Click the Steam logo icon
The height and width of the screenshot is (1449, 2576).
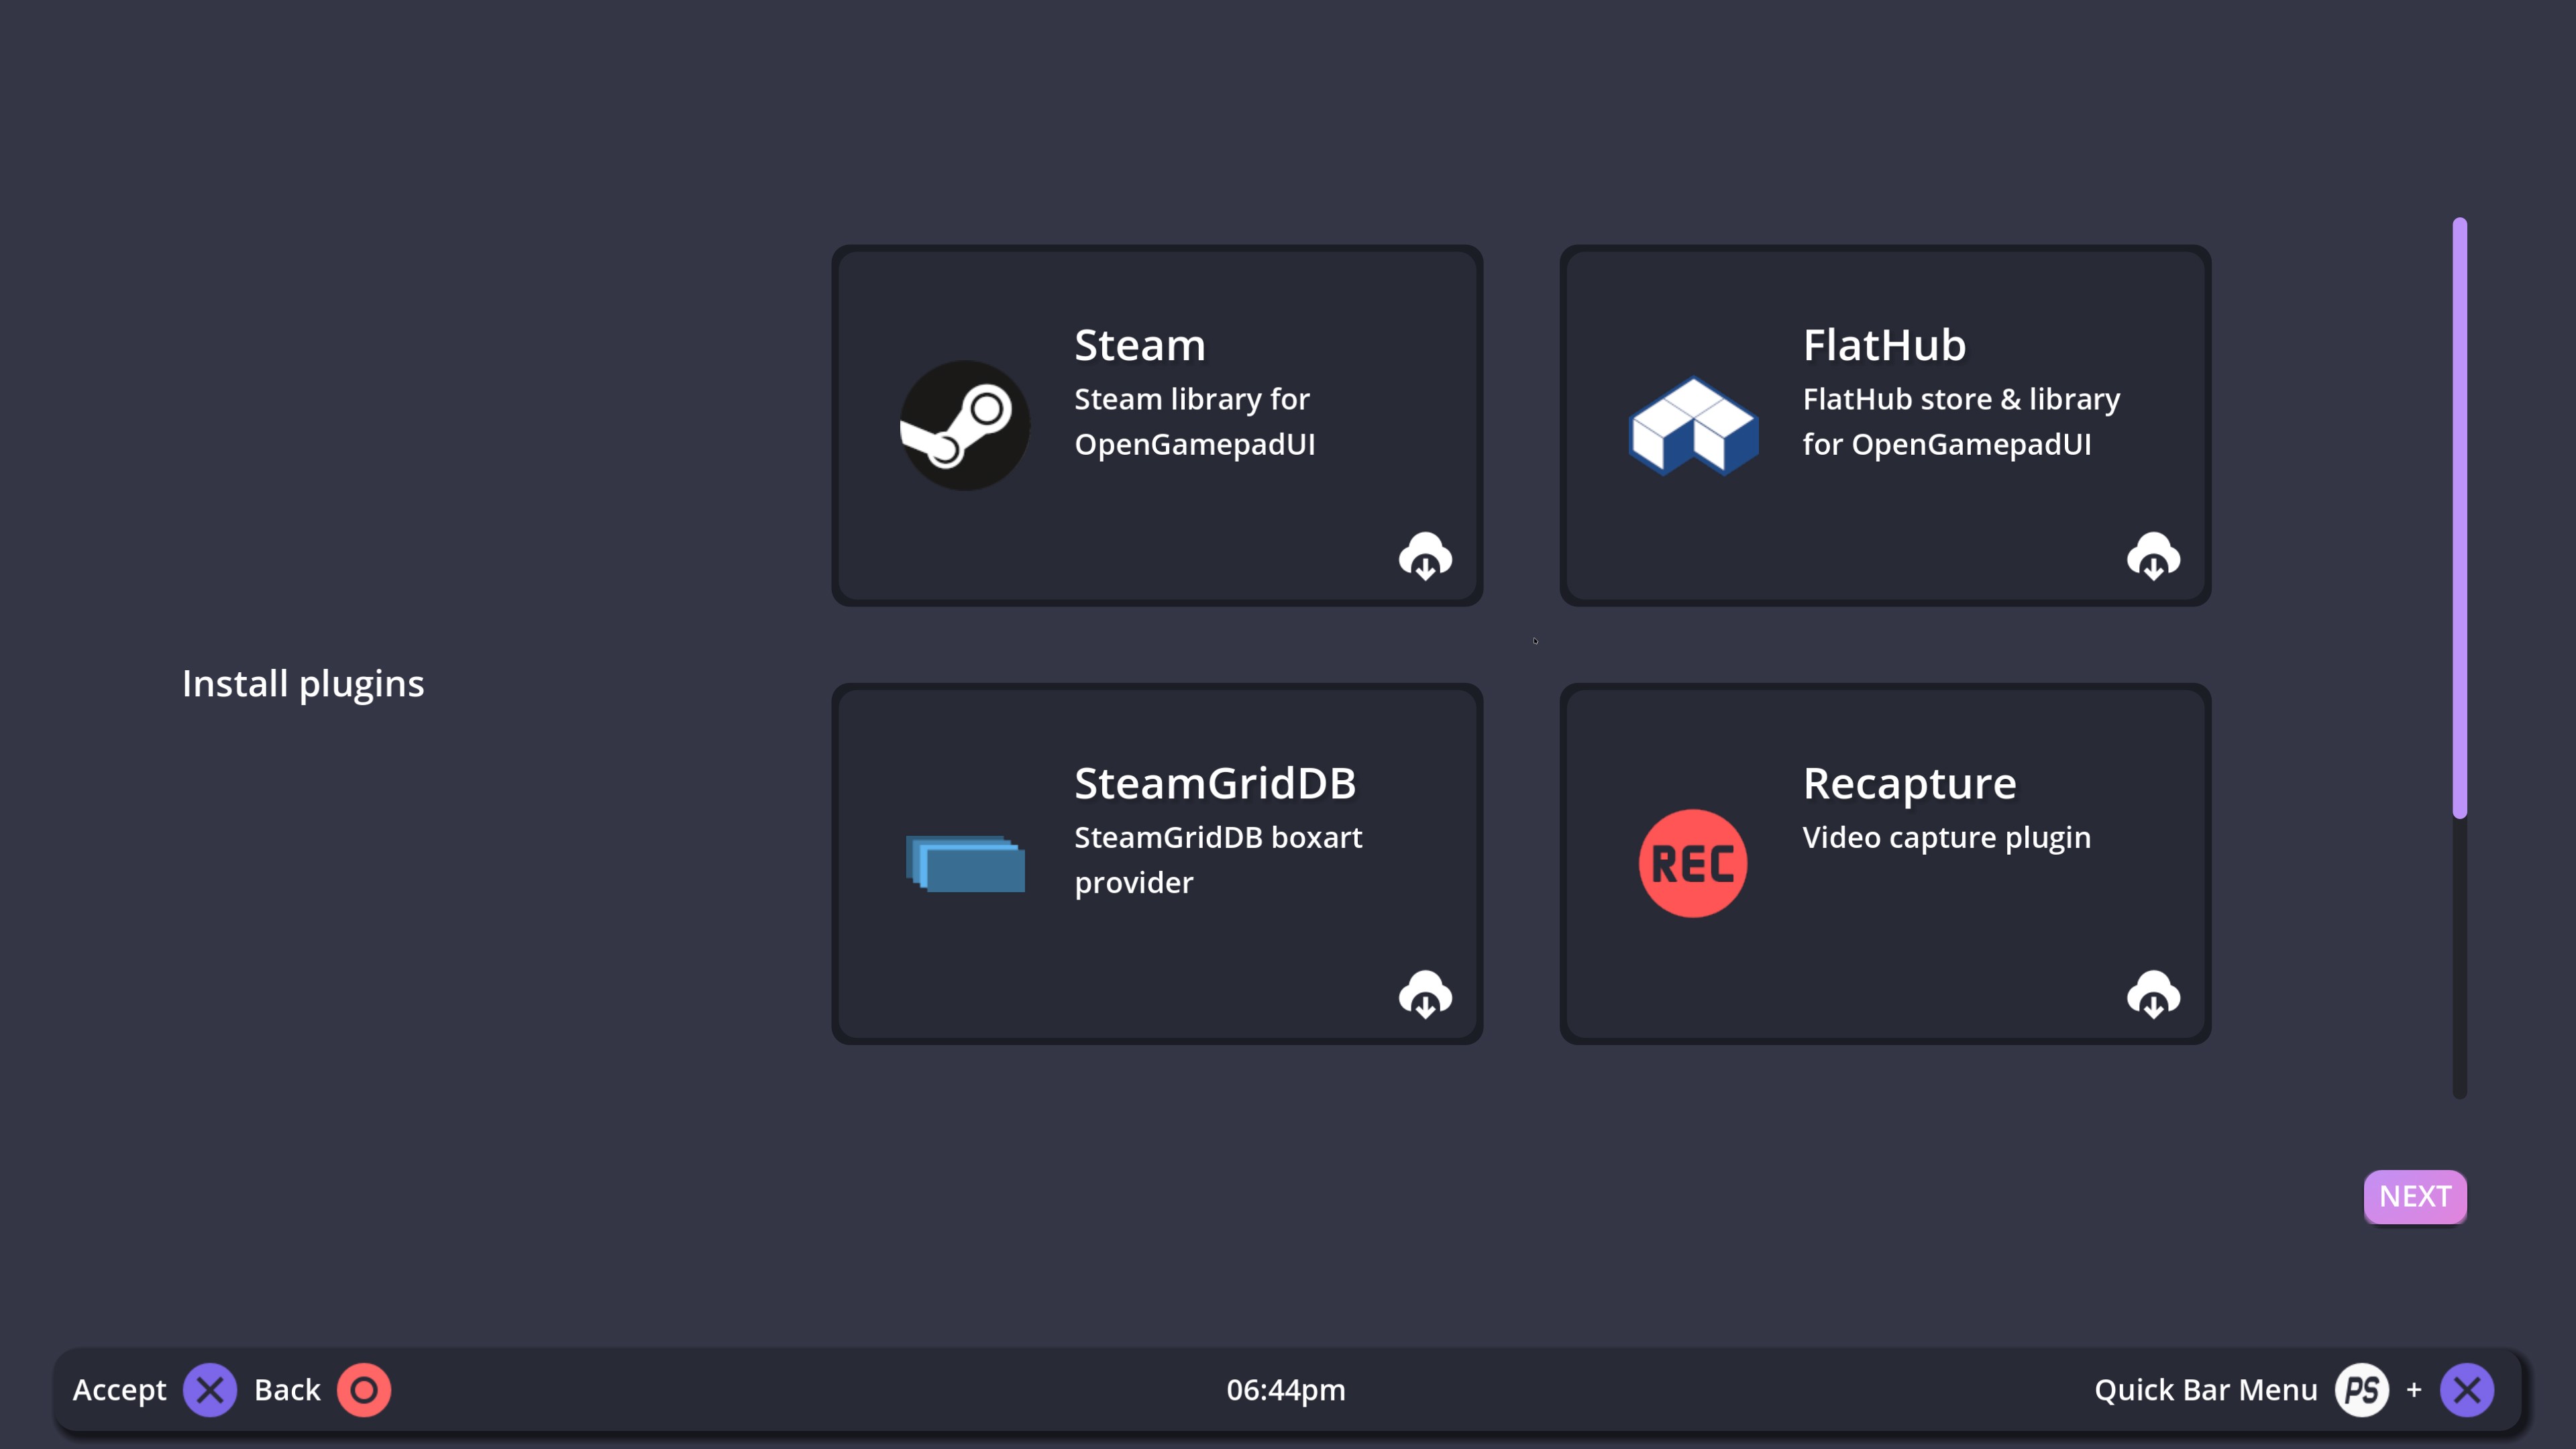(x=964, y=425)
